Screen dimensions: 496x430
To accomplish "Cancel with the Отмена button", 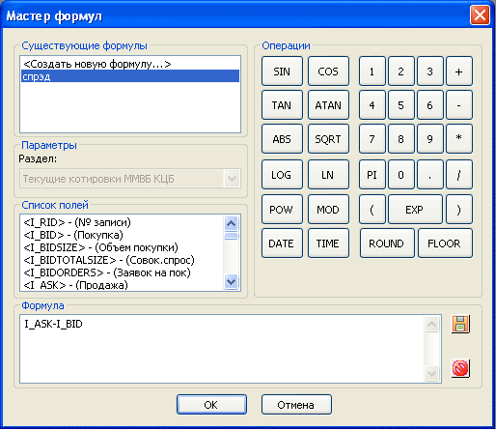I will (296, 405).
